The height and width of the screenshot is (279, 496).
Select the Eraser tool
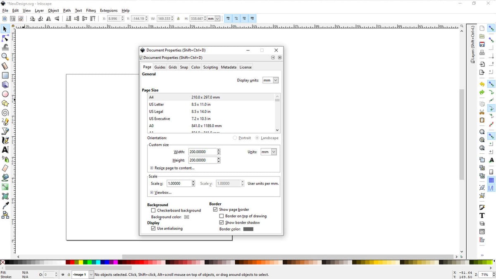[x=5, y=168]
